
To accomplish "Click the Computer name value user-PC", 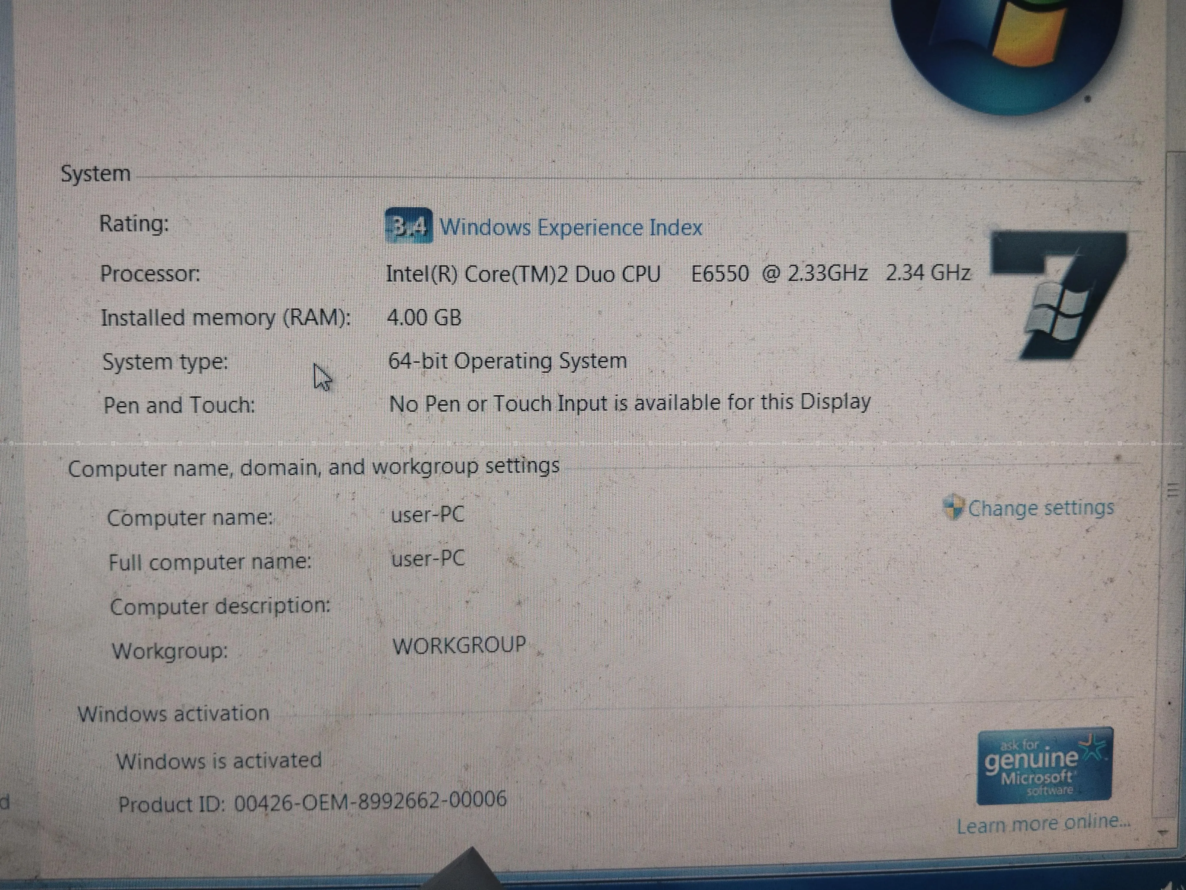I will tap(427, 515).
